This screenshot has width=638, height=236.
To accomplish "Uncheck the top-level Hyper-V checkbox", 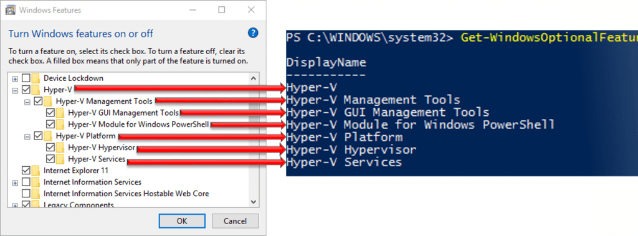I will tap(26, 90).
